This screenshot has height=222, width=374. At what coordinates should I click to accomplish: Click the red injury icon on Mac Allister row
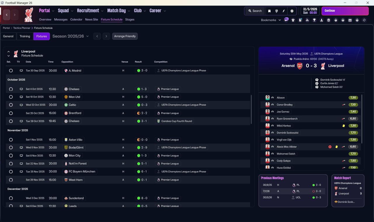tap(330, 147)
